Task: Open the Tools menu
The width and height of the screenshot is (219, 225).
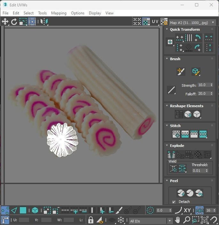Action: (42, 13)
